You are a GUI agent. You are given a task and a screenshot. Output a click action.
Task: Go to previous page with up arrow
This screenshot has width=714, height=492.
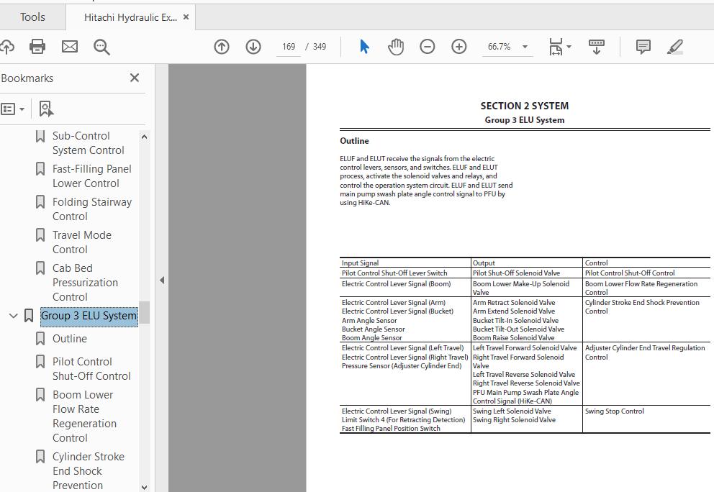coord(222,47)
